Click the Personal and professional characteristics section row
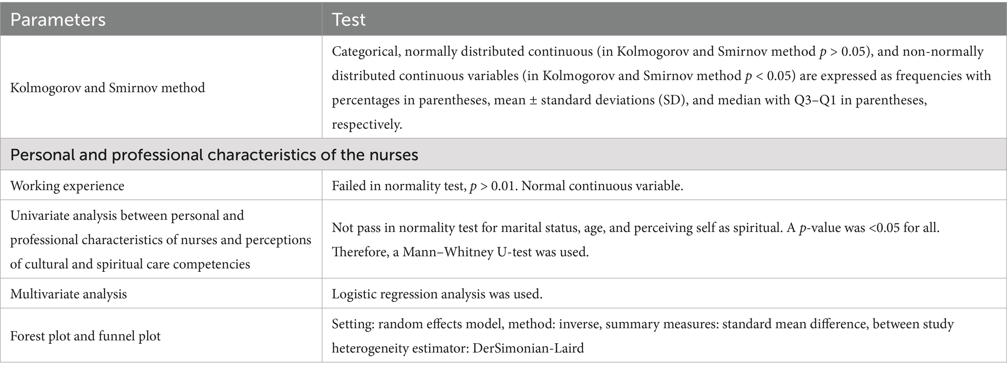 [214, 155]
